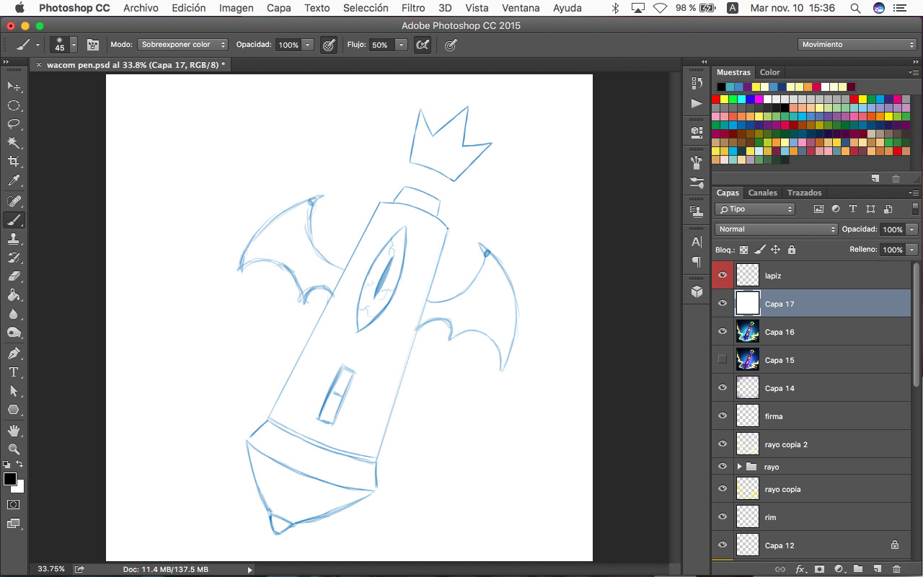Select the Eraser tool
Image resolution: width=923 pixels, height=577 pixels.
14,276
